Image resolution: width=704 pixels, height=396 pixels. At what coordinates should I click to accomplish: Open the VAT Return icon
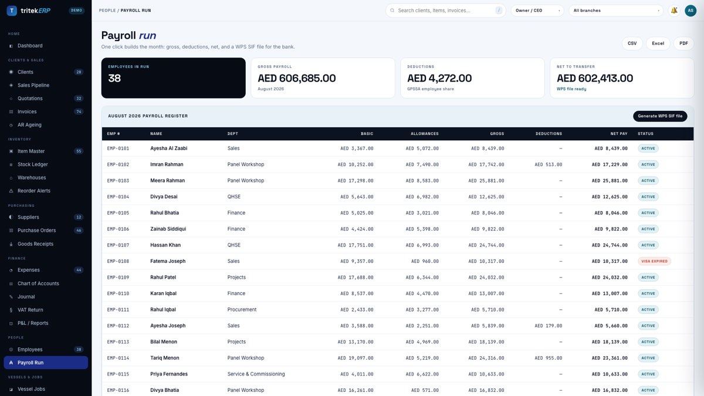(11, 310)
